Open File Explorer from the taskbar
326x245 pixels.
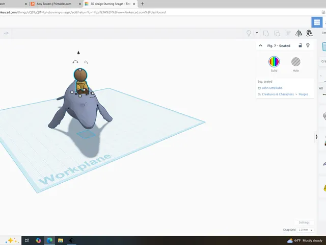[x=61, y=240]
